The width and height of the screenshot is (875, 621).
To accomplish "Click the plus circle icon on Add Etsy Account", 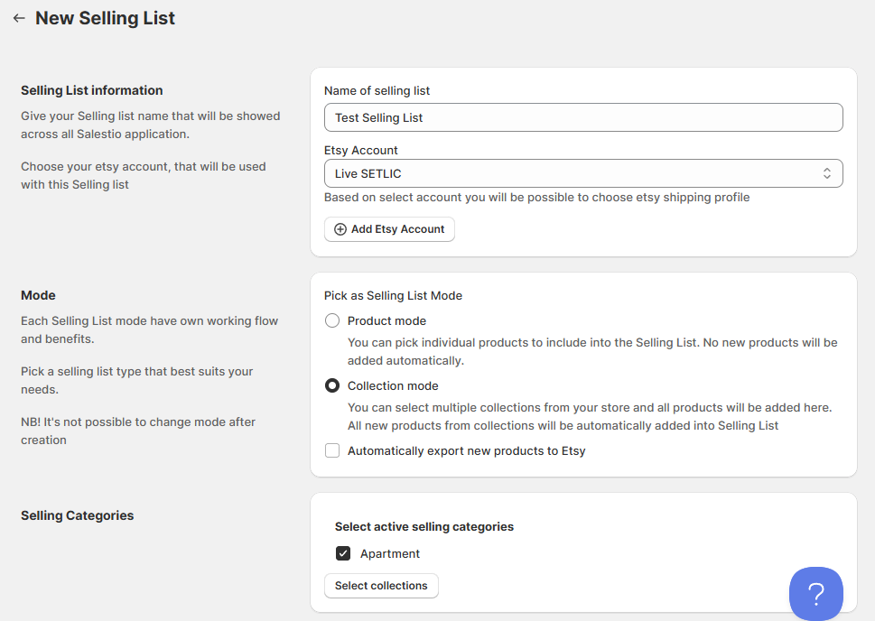I will (x=340, y=229).
